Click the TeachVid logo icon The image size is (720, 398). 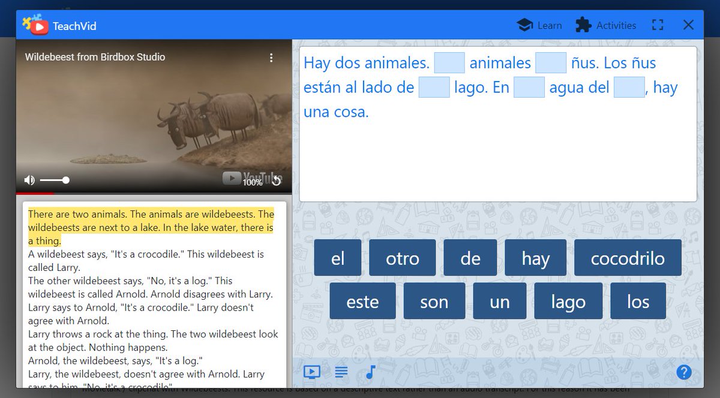(32, 25)
